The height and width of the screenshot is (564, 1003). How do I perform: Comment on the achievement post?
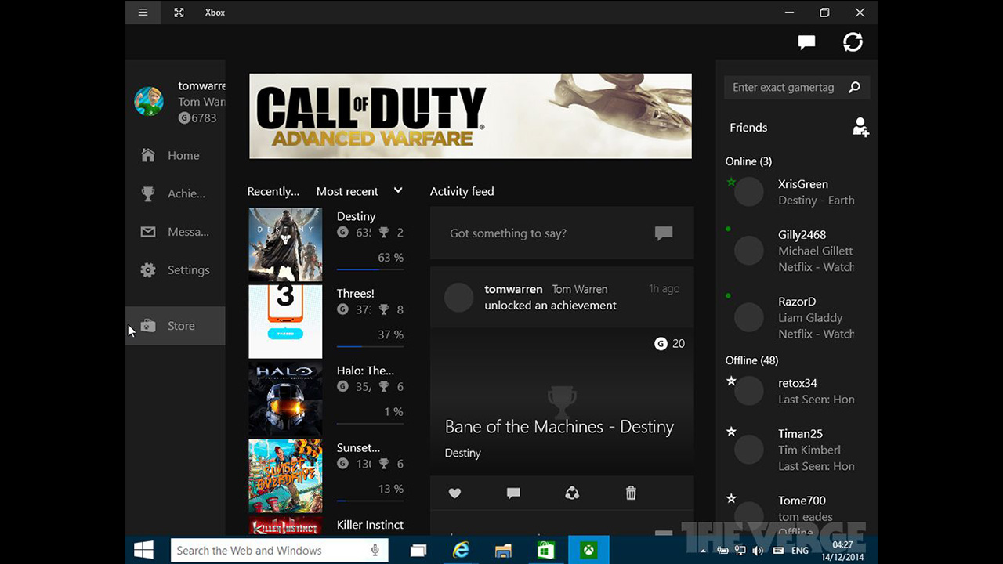pos(513,493)
